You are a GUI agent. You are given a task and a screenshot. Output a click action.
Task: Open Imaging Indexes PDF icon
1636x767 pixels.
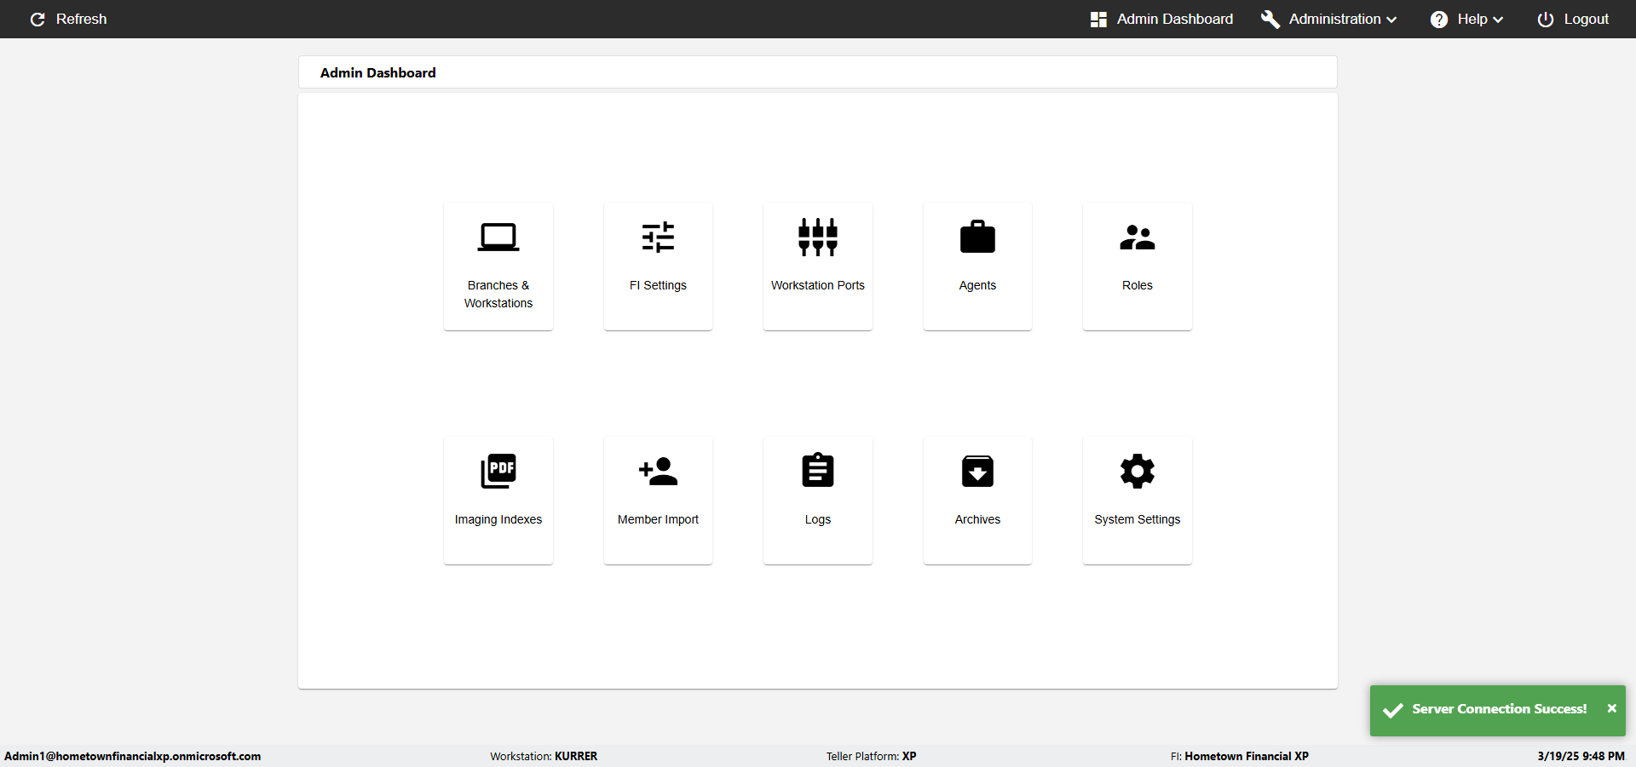coord(498,471)
